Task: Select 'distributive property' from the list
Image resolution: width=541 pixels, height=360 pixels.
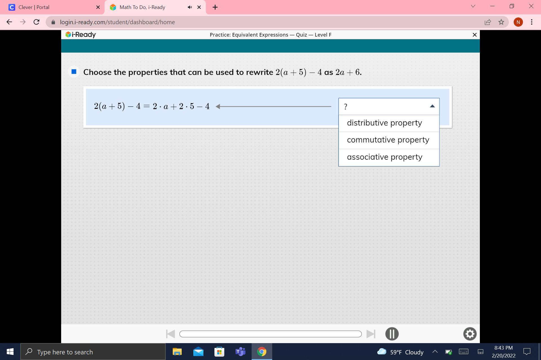Action: 384,123
